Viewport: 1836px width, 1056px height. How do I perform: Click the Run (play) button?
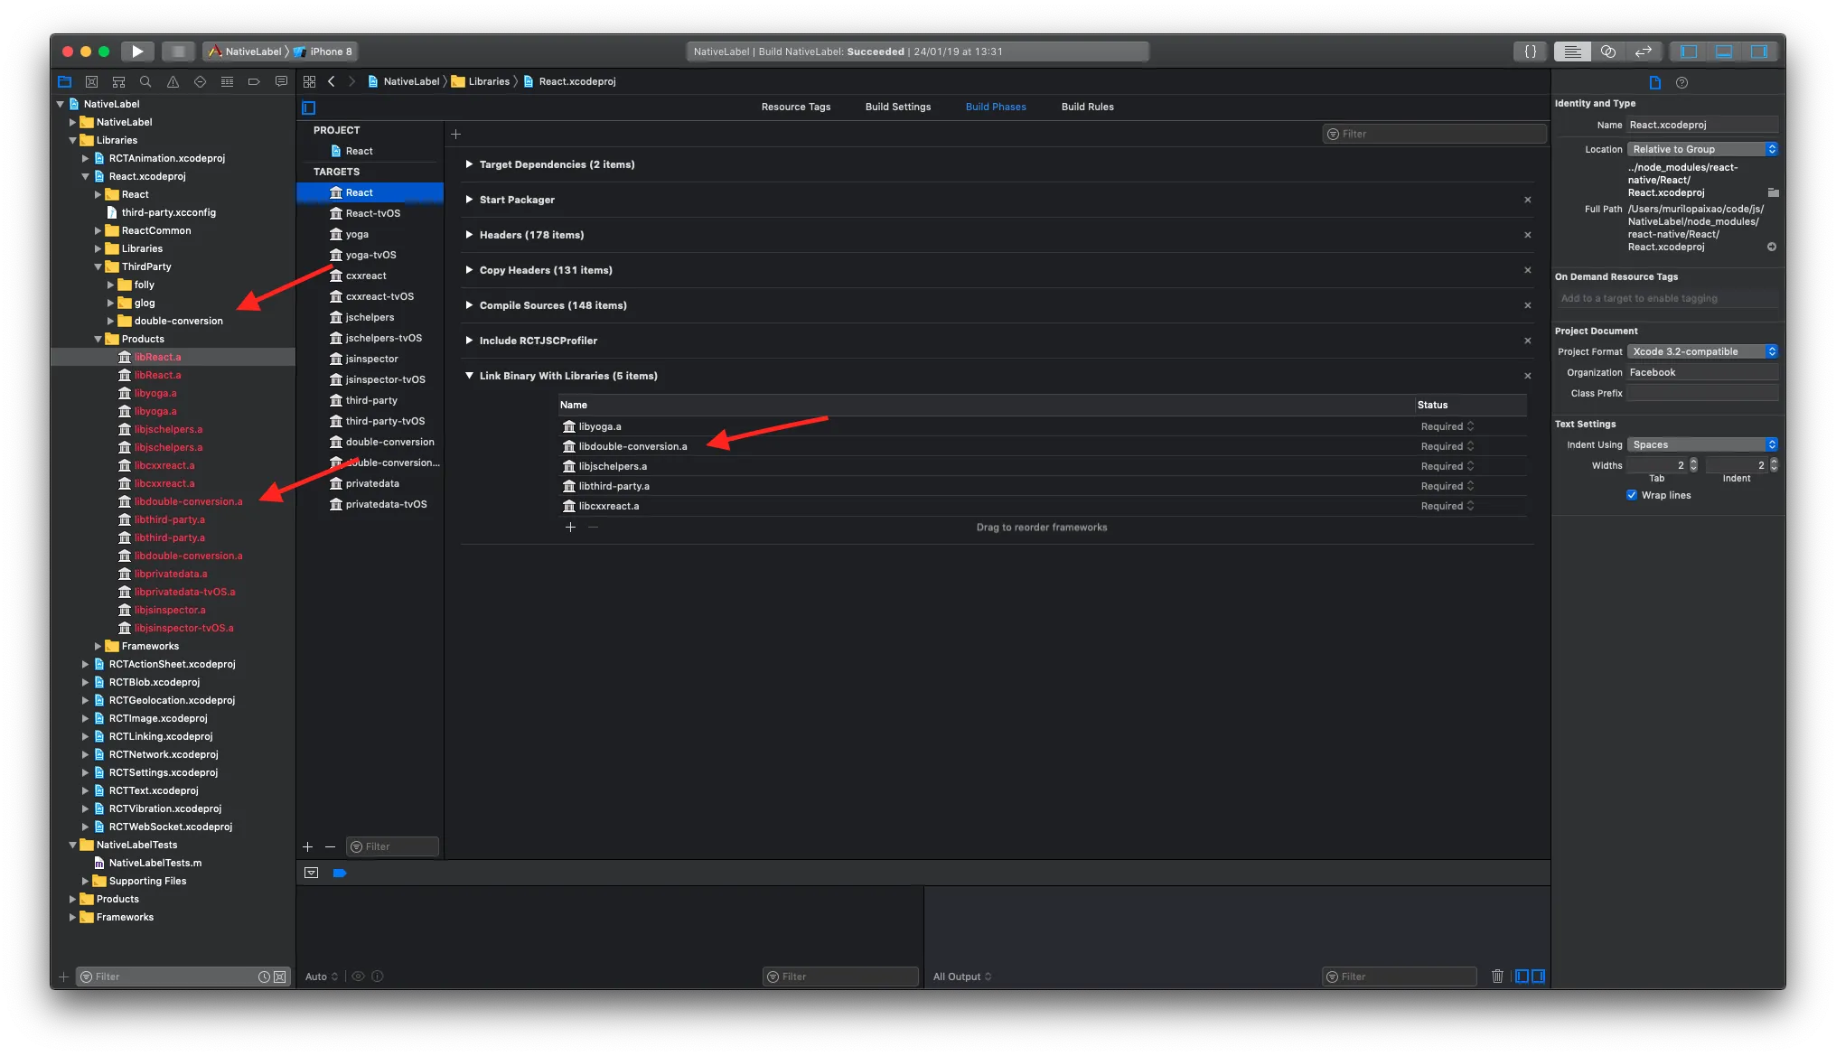pos(137,51)
